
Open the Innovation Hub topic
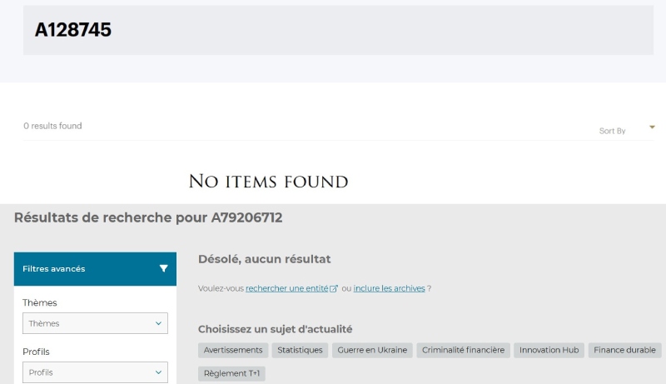[549, 351]
